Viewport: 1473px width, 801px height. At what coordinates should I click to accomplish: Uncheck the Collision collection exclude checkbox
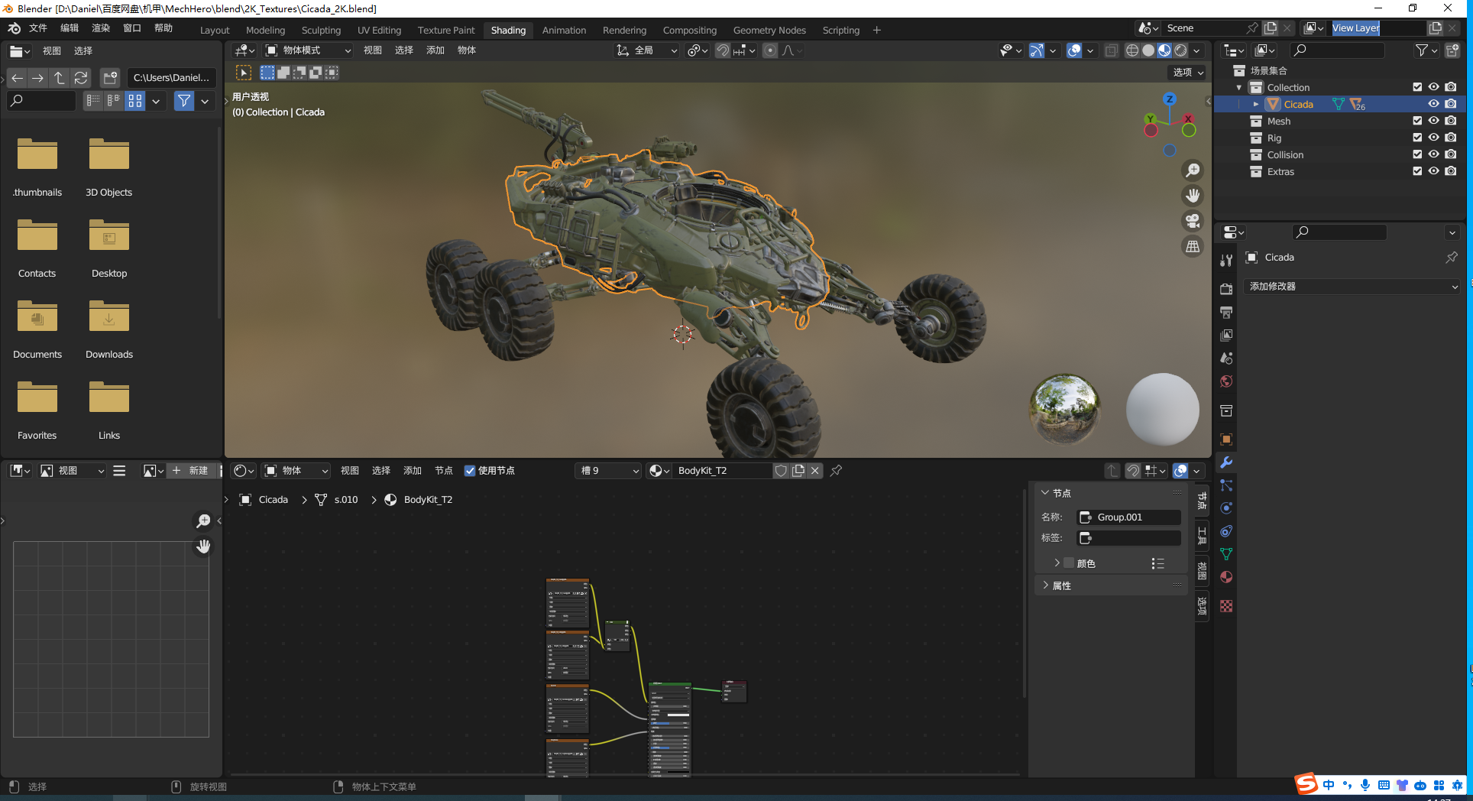pyautogui.click(x=1417, y=155)
